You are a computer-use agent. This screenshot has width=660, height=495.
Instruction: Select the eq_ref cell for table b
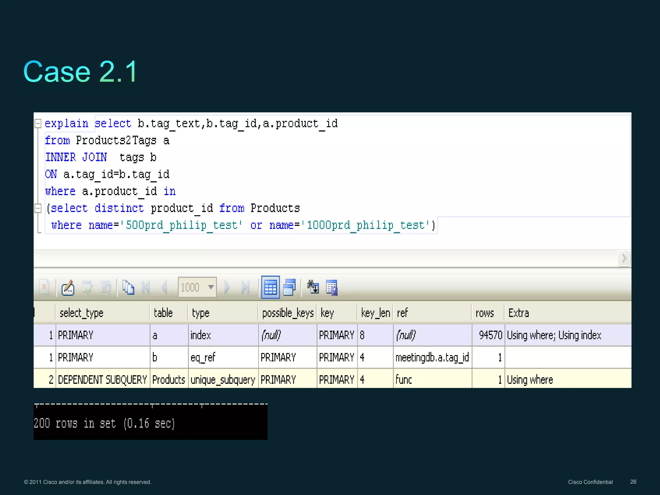click(x=203, y=357)
